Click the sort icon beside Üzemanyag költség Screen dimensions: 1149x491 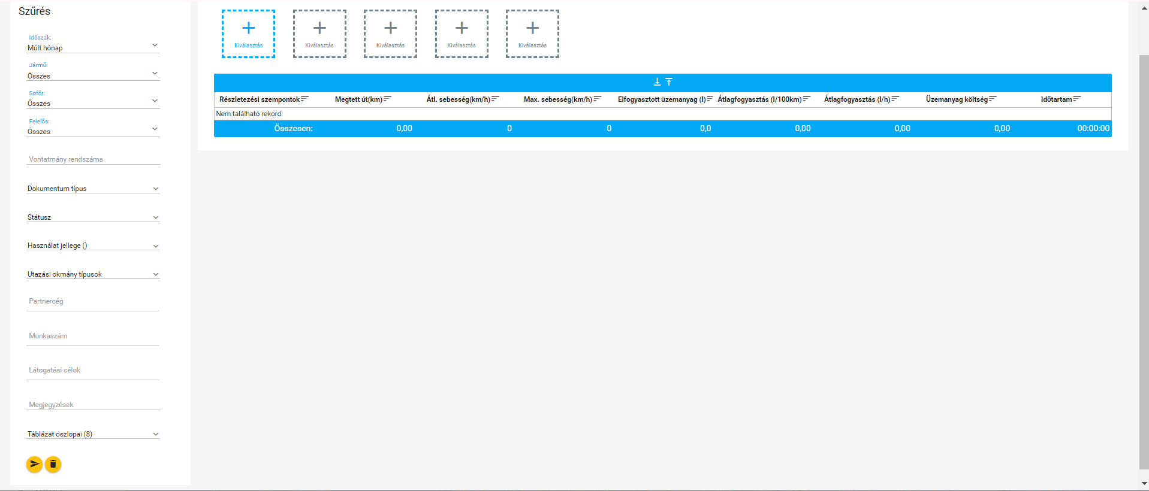[993, 99]
